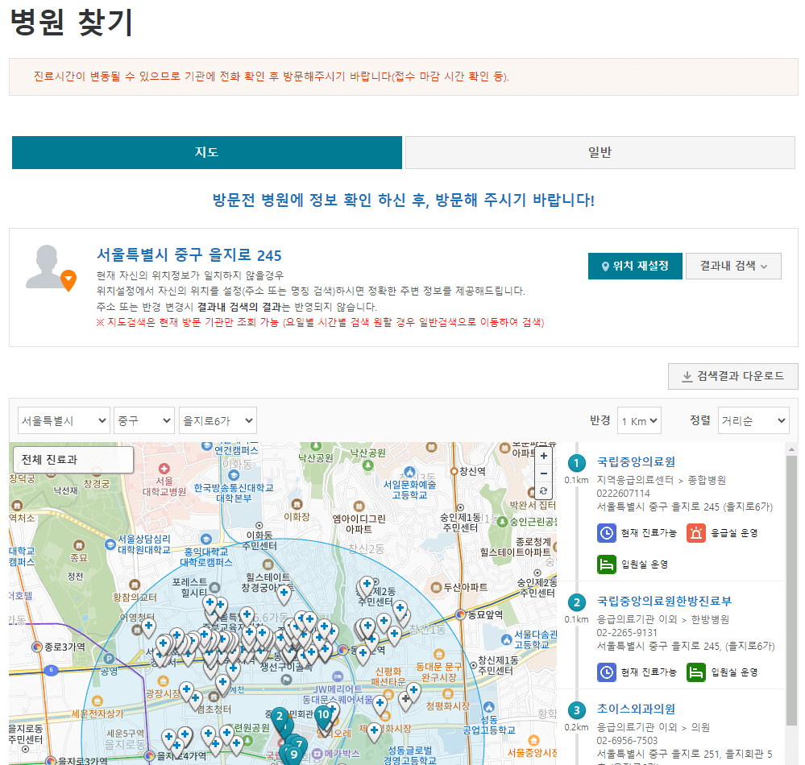Switch to the 지도 tab
This screenshot has width=805, height=765.
(x=207, y=152)
